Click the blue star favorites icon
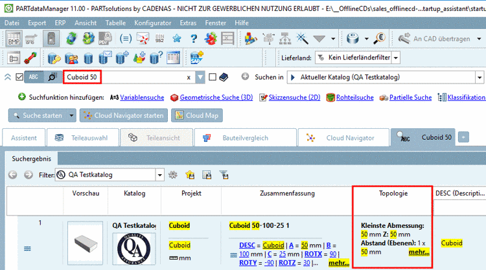486x270 pixels. click(x=177, y=39)
